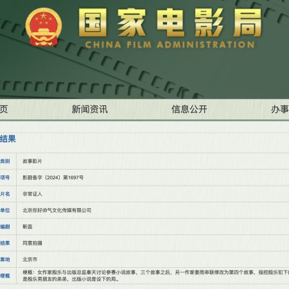Select the result value 同意拍摄

click(32, 243)
